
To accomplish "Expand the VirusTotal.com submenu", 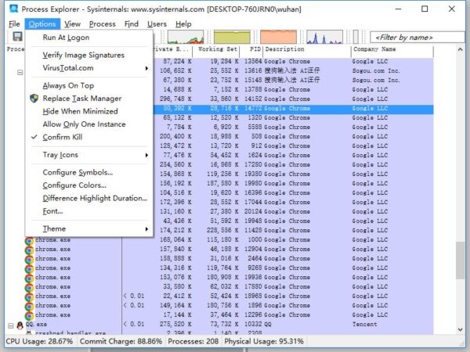I will click(x=89, y=68).
